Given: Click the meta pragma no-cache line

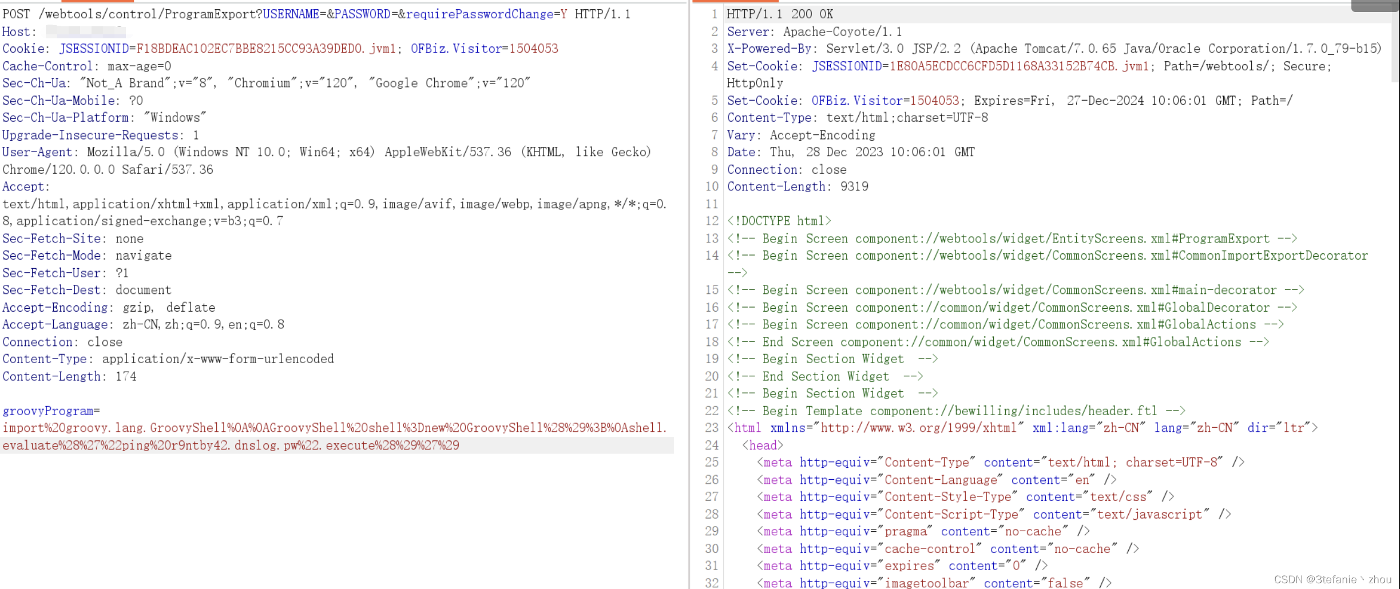Looking at the screenshot, I should (923, 531).
